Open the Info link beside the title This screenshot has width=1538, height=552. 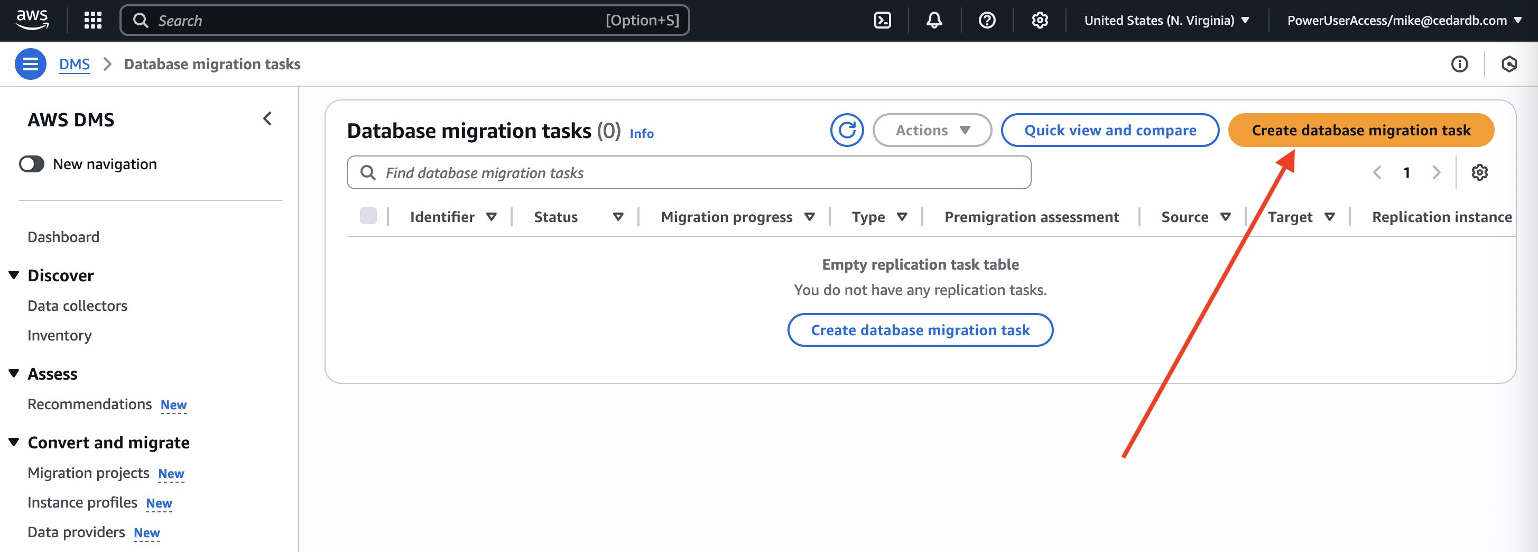642,134
